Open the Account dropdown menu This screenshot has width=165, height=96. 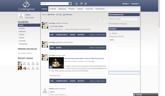click(135, 4)
